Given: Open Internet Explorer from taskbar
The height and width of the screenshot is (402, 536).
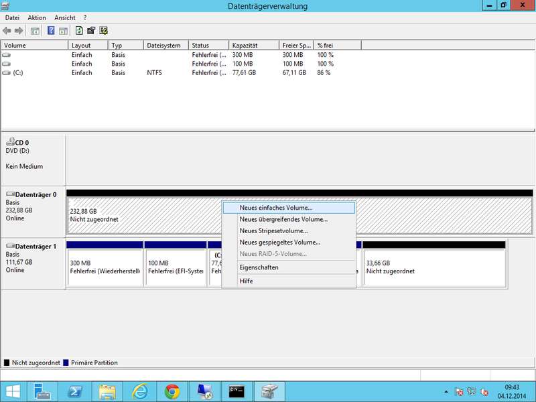Looking at the screenshot, I should (140, 391).
